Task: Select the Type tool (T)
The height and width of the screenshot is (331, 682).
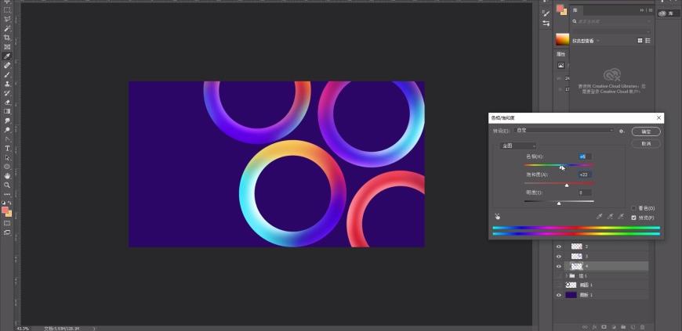Action: (7, 149)
